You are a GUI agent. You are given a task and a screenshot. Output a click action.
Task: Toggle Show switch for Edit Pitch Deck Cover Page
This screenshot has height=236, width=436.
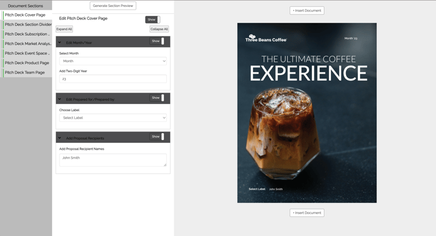click(153, 20)
